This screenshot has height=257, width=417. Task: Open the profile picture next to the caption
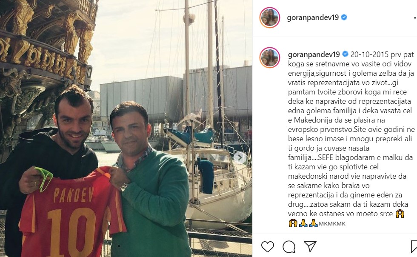[x=270, y=57]
